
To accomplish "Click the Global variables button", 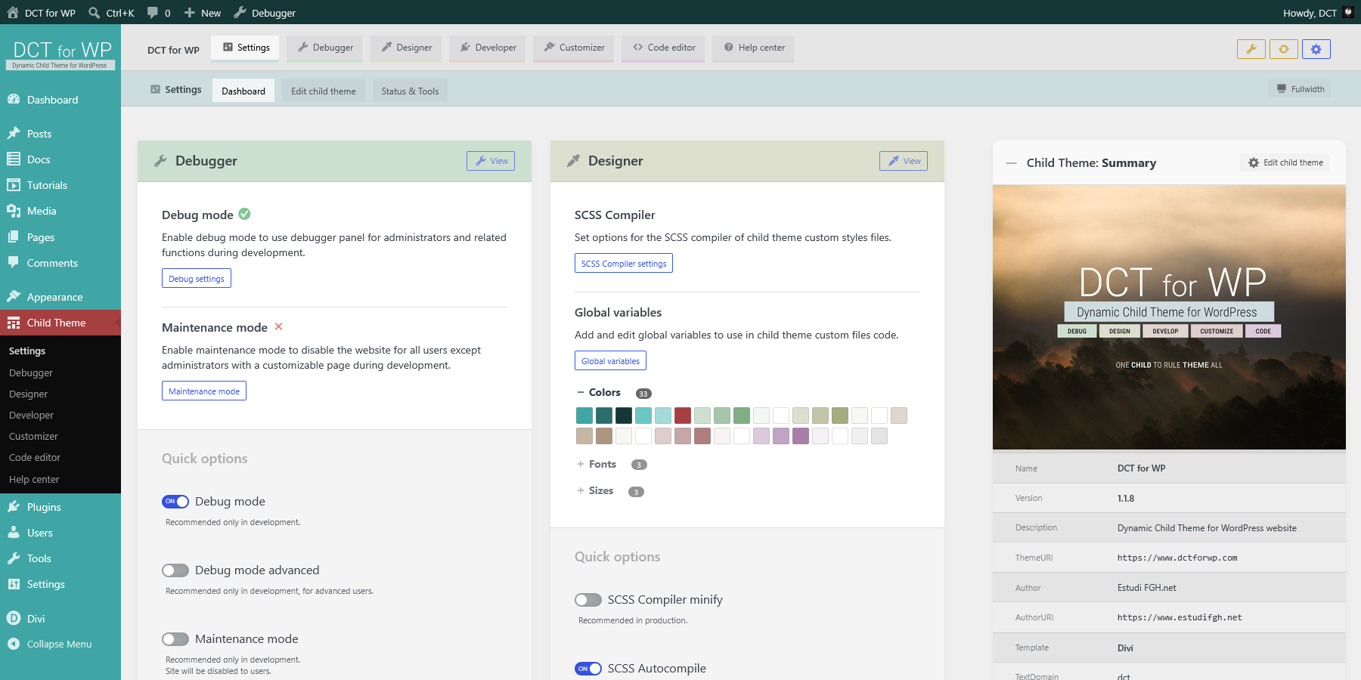I will tap(610, 361).
